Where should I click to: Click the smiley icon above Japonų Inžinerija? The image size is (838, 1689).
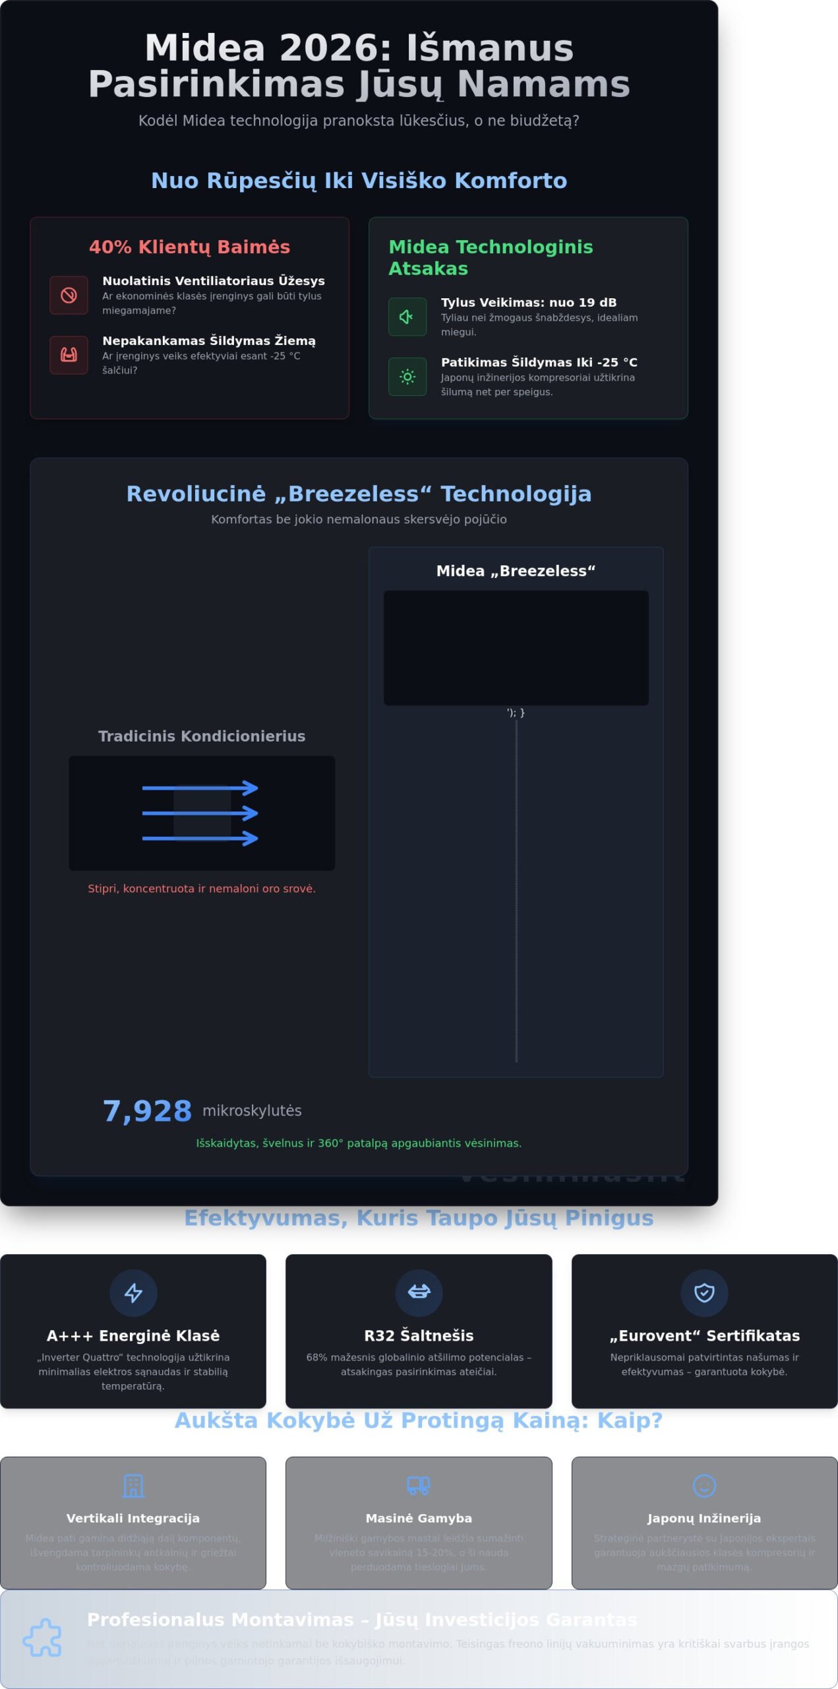tap(704, 1486)
